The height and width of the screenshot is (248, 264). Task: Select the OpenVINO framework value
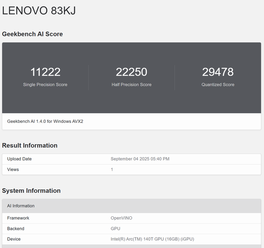coord(121,218)
